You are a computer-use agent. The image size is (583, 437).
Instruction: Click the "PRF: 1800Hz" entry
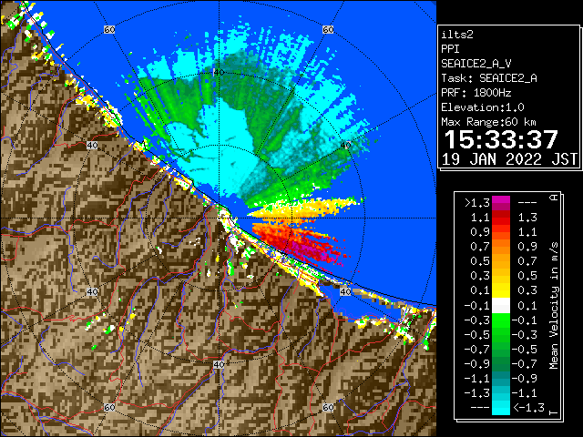click(x=476, y=93)
